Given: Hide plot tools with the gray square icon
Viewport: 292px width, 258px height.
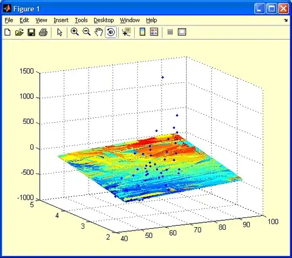Looking at the screenshot, I should click(x=170, y=32).
